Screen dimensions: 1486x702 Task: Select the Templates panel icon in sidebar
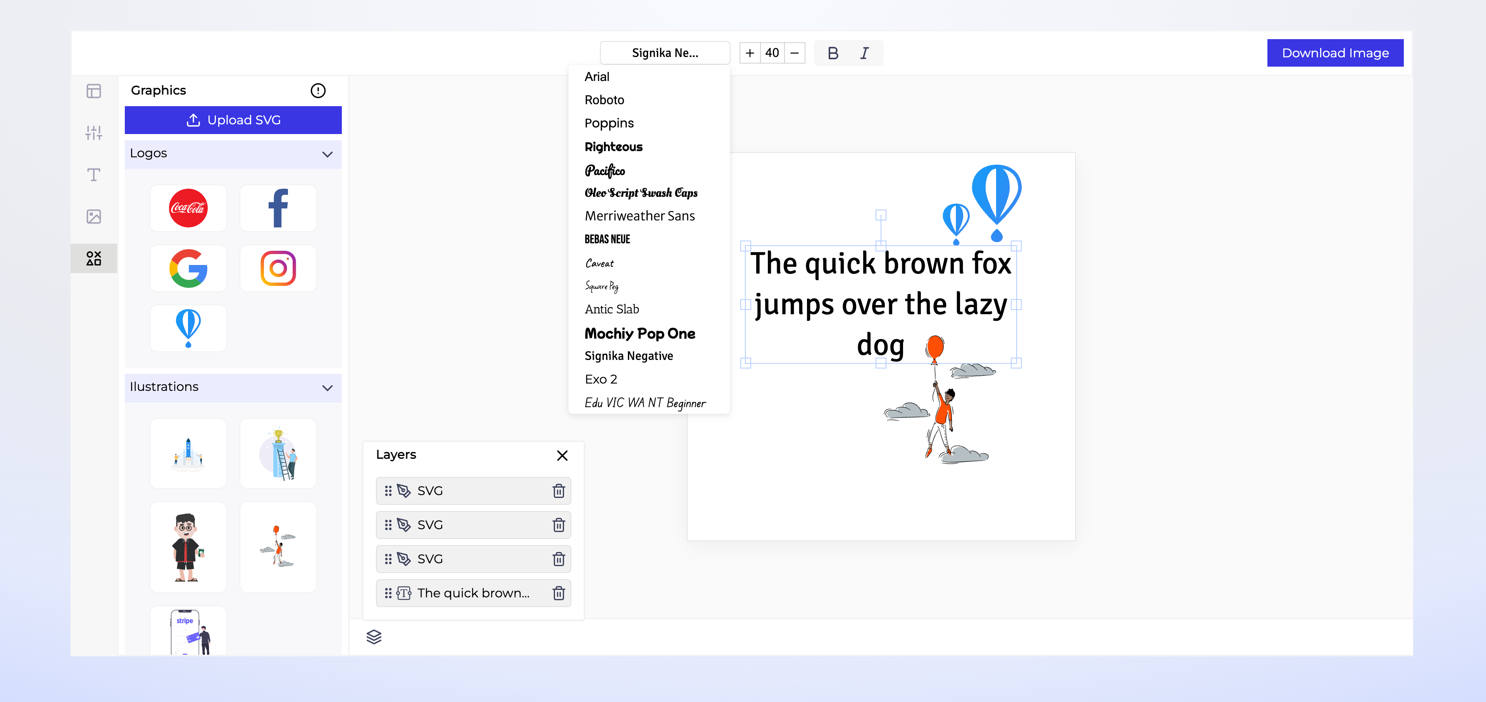point(93,91)
